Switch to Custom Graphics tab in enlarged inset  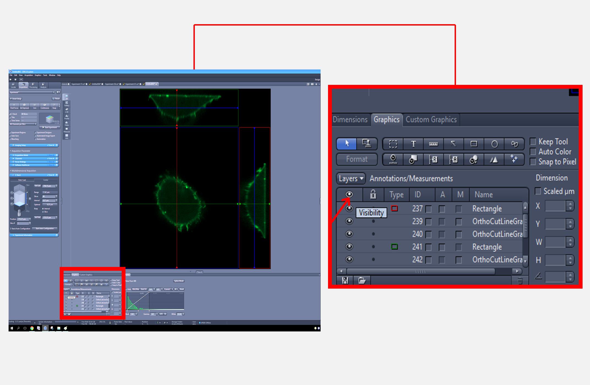click(431, 120)
